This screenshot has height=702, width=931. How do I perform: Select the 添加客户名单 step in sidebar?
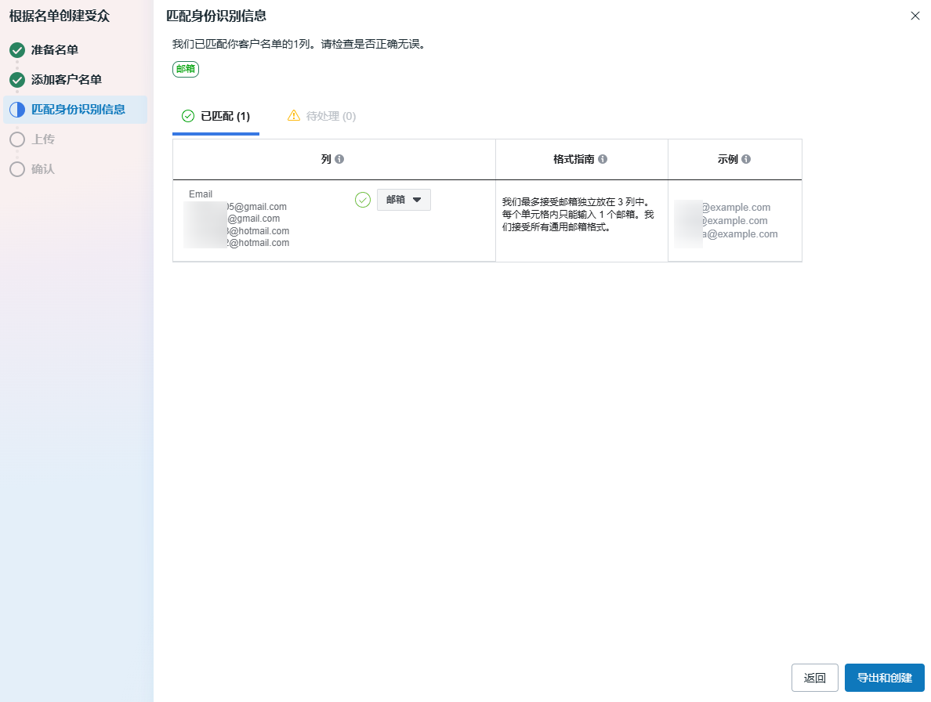(x=67, y=80)
